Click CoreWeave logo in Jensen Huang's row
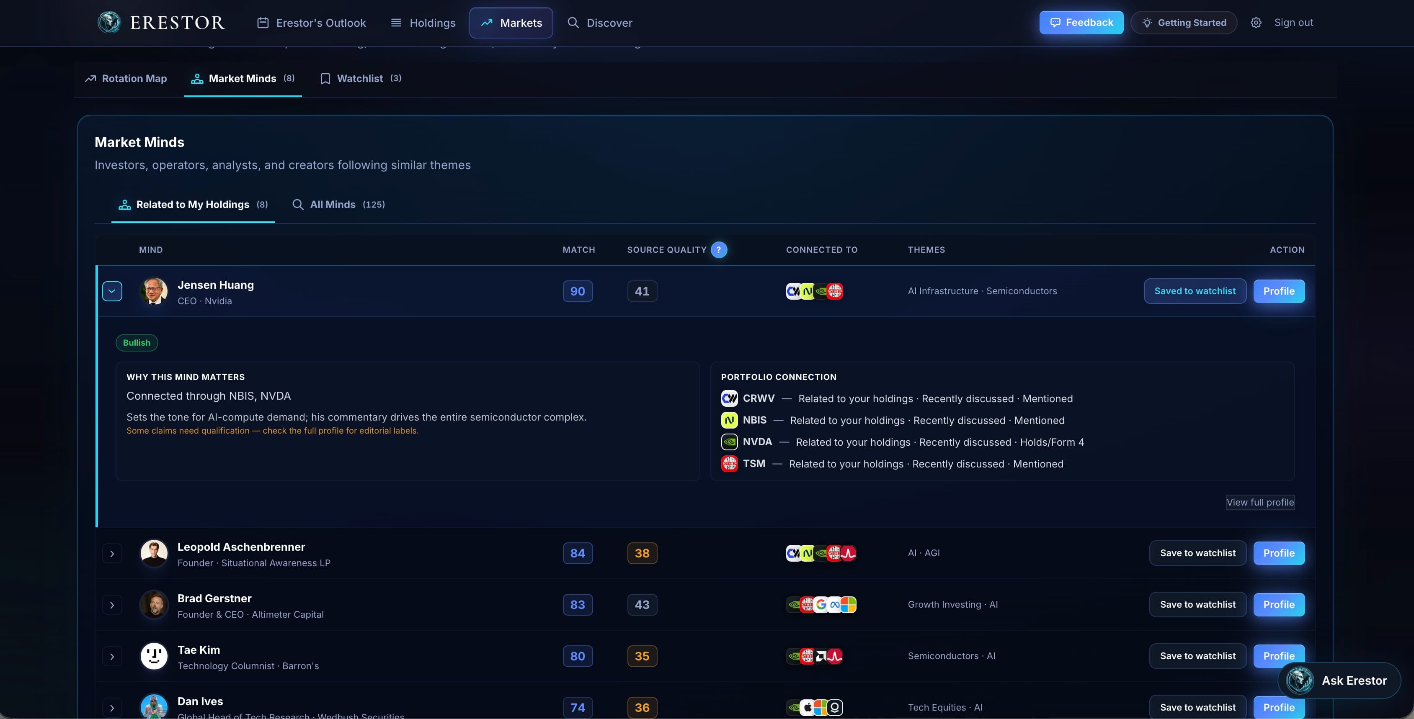 (x=793, y=291)
